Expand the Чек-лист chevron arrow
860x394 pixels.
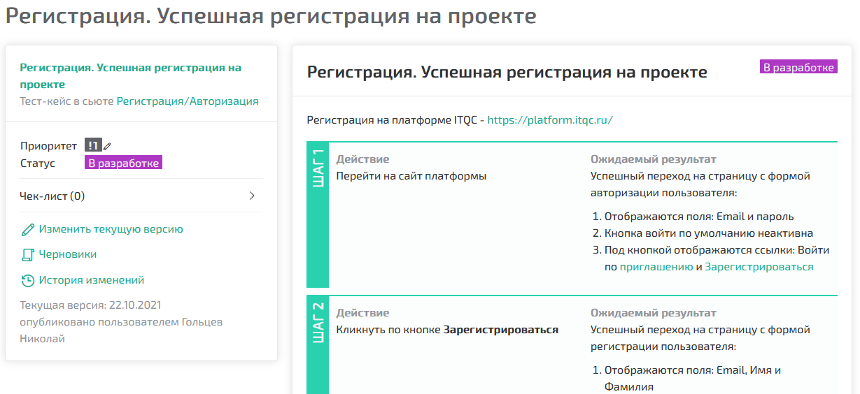tap(252, 196)
